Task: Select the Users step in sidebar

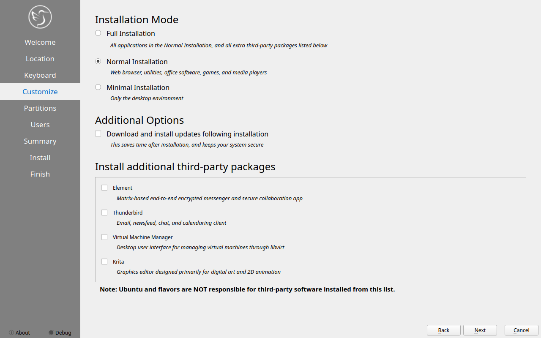Action: (x=40, y=125)
